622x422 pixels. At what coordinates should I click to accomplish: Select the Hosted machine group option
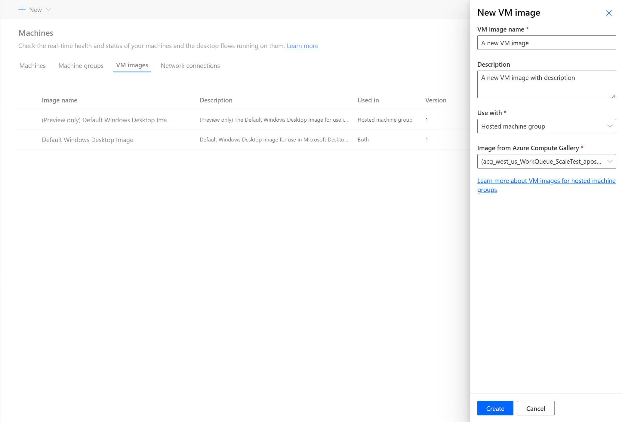(547, 126)
